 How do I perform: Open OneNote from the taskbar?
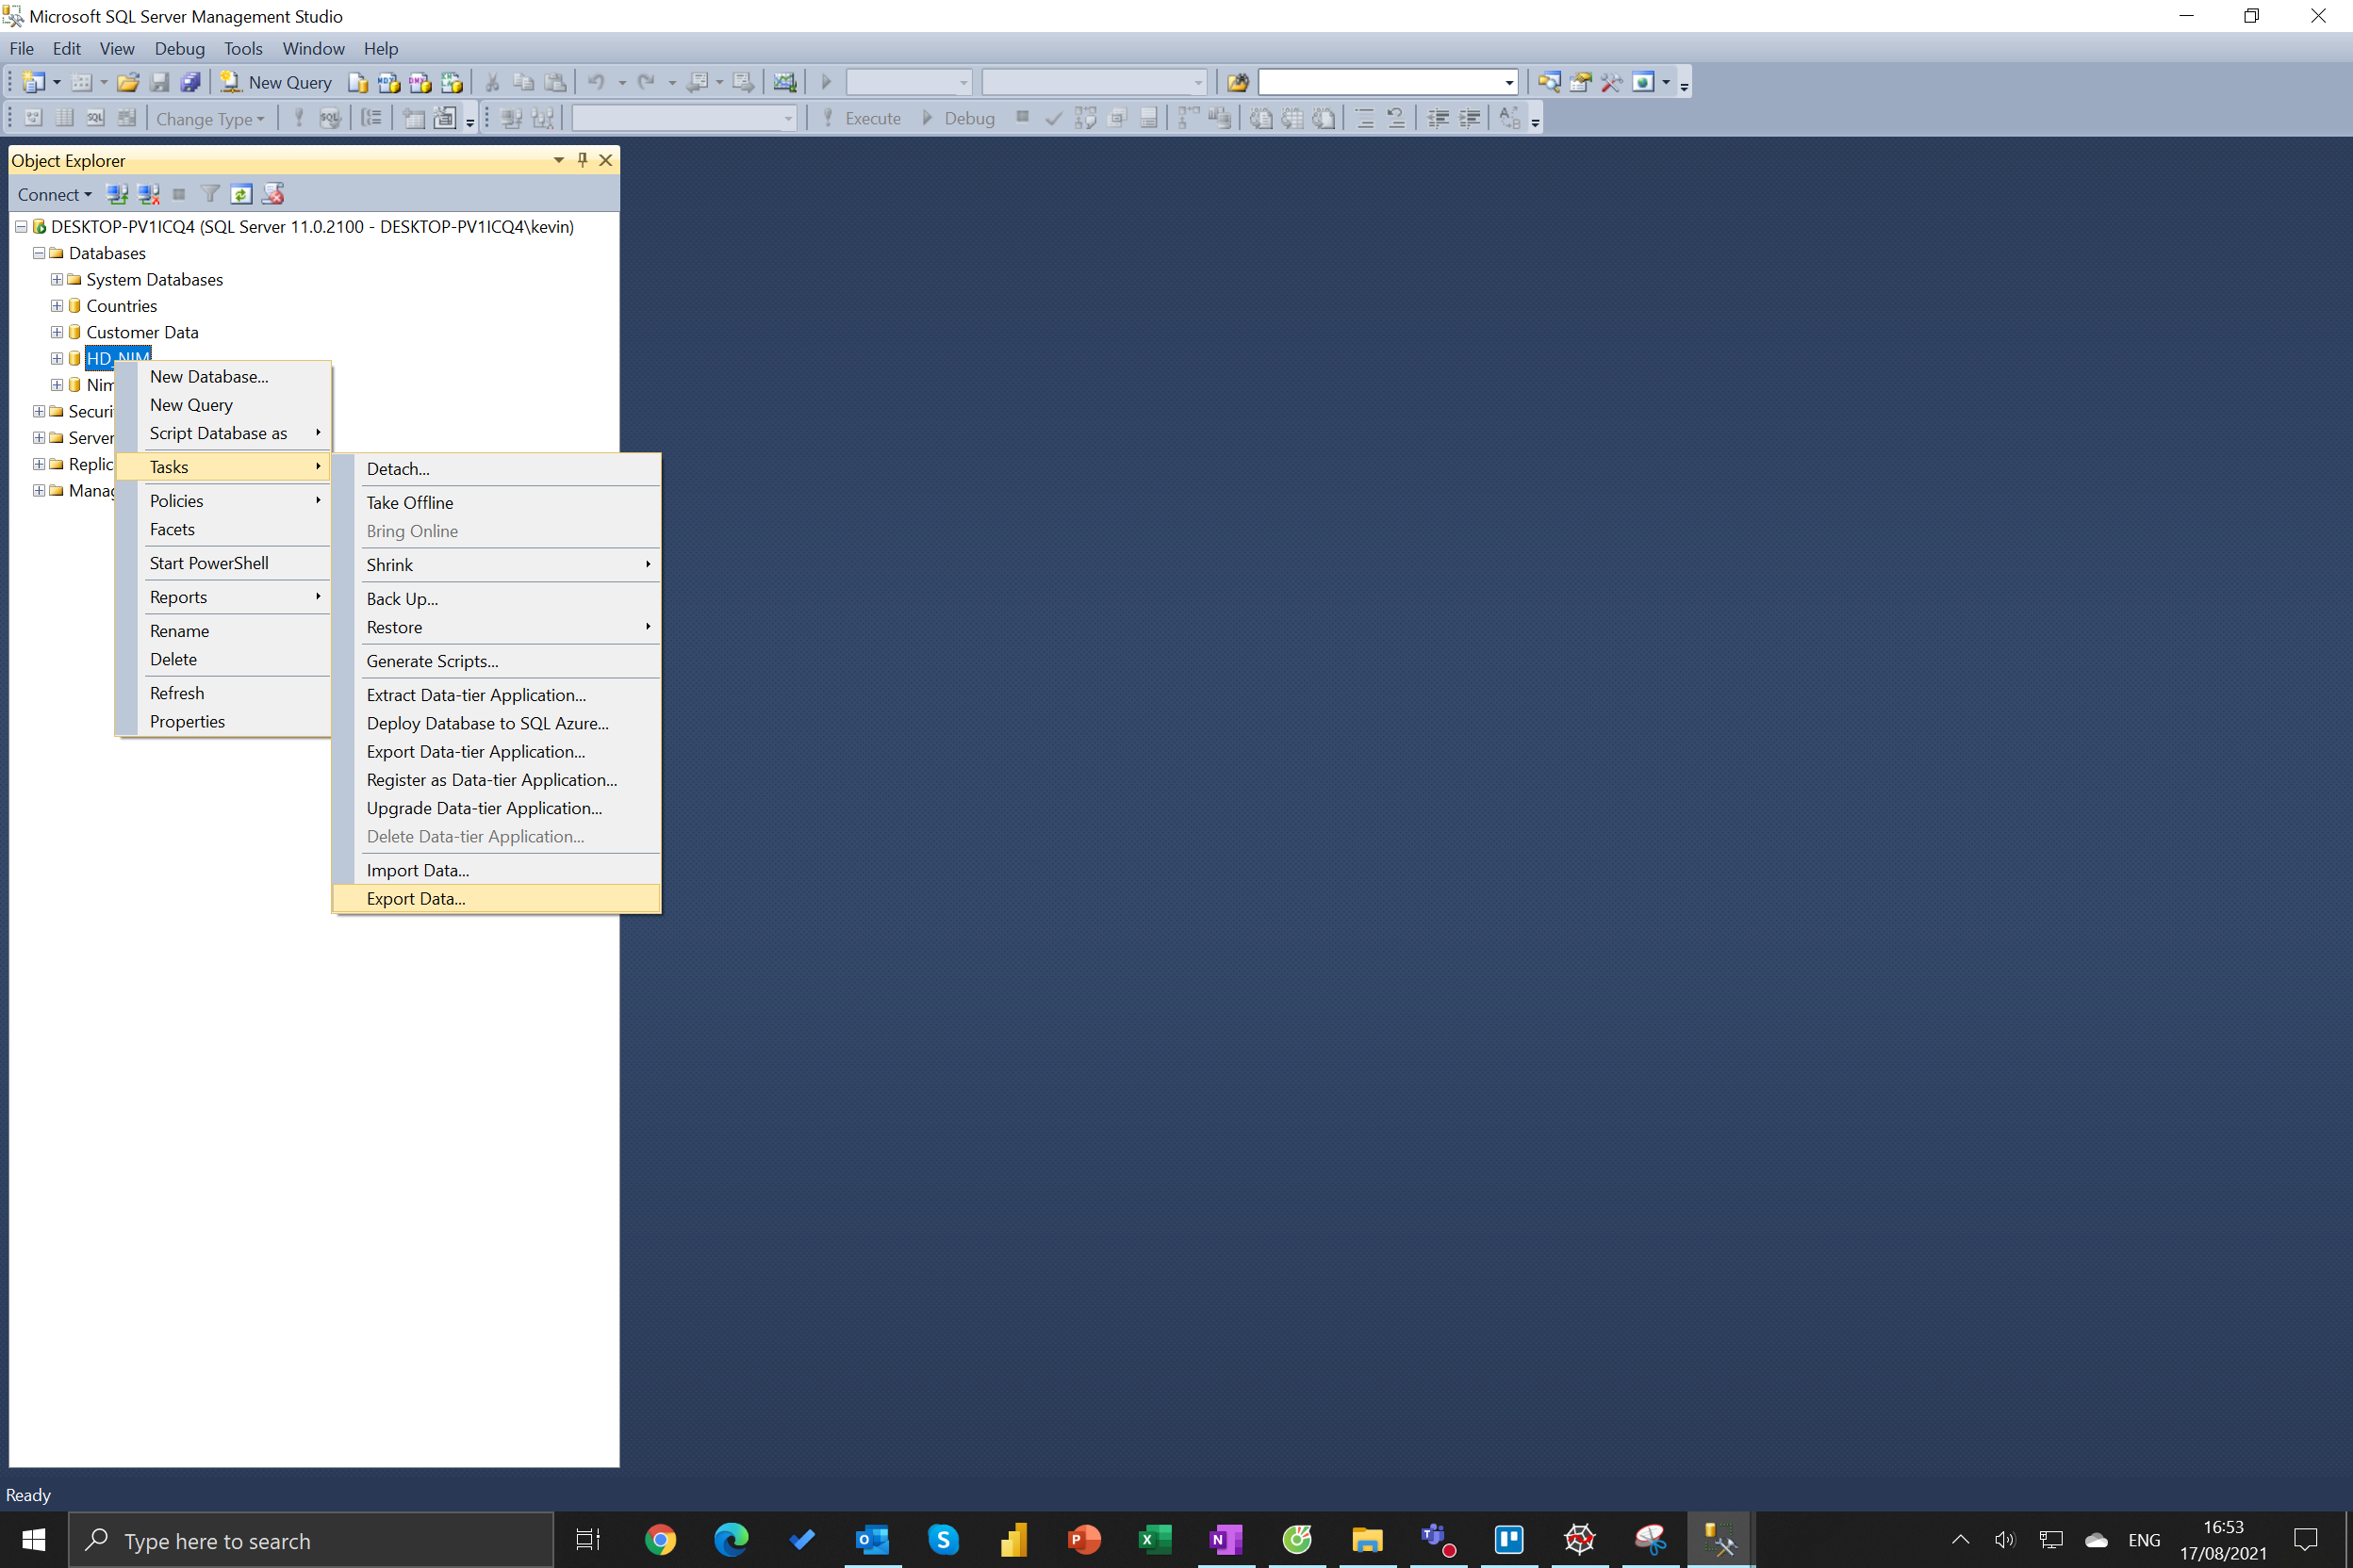(x=1226, y=1540)
